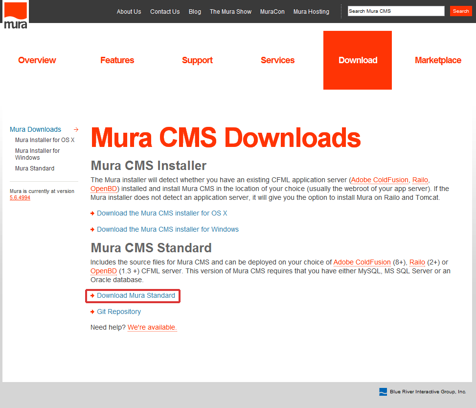Go to the Blog
Screen dimensions: 476x408
(195, 12)
